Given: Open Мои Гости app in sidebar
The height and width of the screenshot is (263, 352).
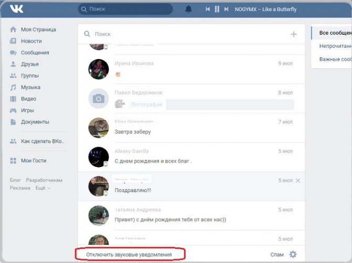Looking at the screenshot, I should [x=34, y=161].
